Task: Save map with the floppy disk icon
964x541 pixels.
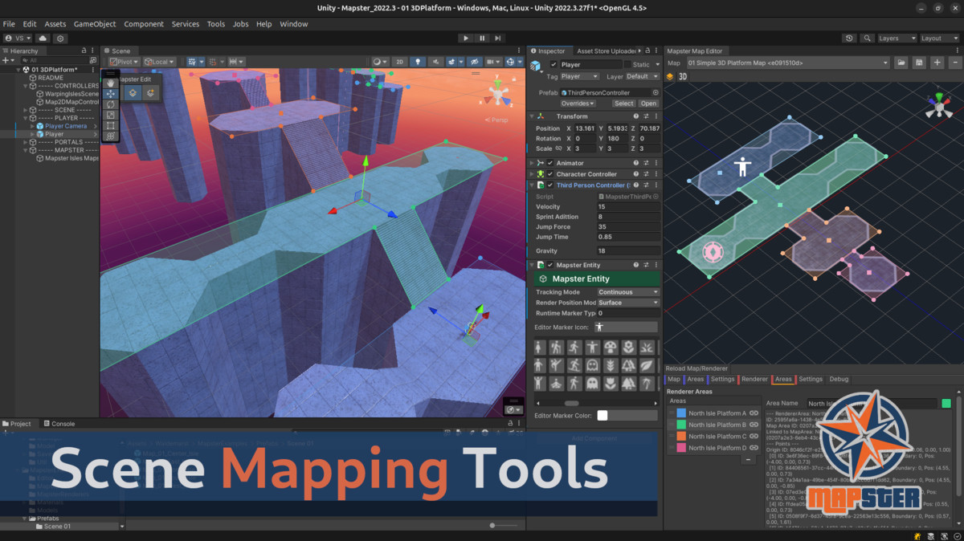Action: click(919, 63)
